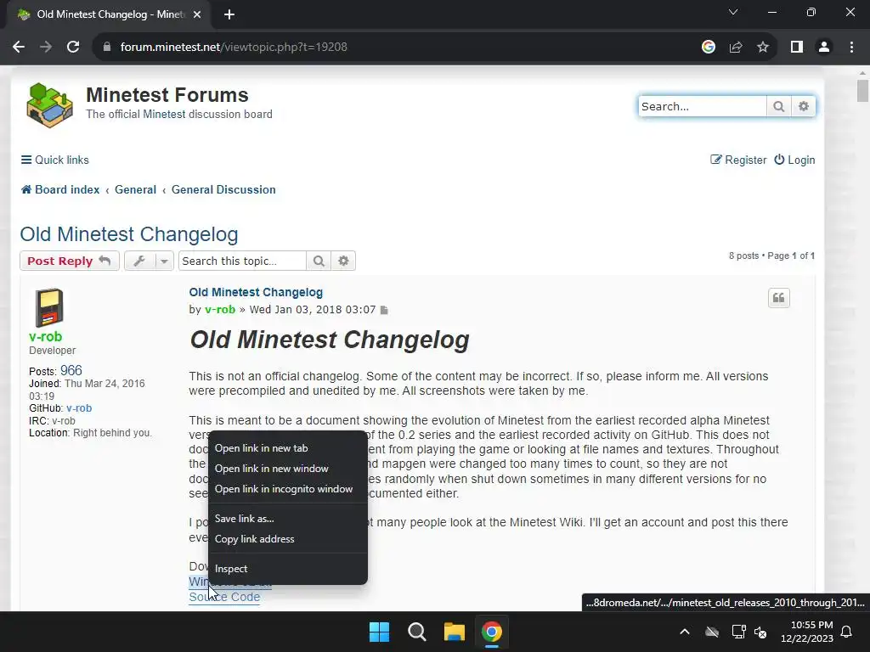
Task: Close the Old Minetest Changelog tab
Action: pos(197,14)
